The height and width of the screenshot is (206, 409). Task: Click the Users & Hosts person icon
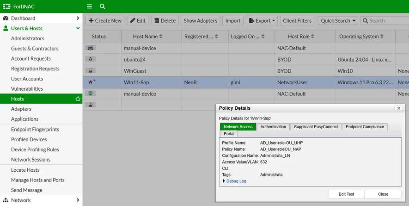point(6,28)
